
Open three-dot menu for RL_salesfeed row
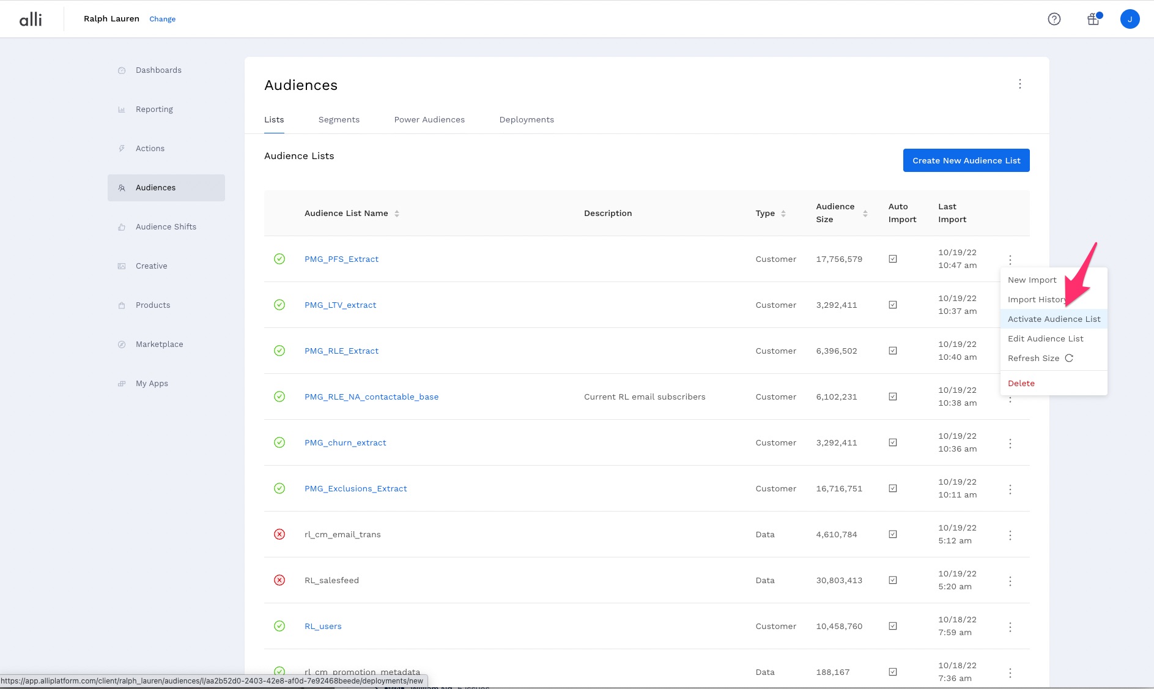point(1010,581)
